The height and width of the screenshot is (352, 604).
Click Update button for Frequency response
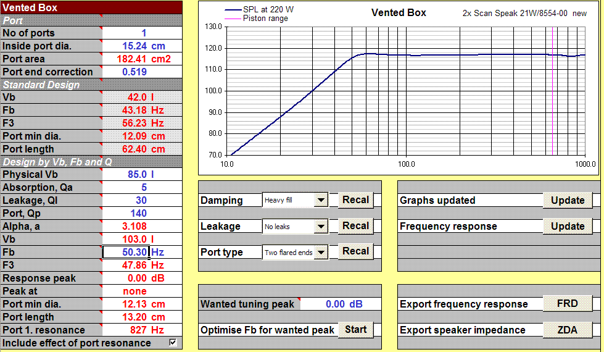[x=568, y=226]
